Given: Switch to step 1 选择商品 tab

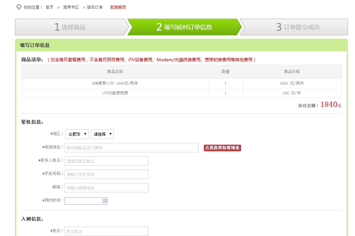Looking at the screenshot, I should click(x=70, y=27).
